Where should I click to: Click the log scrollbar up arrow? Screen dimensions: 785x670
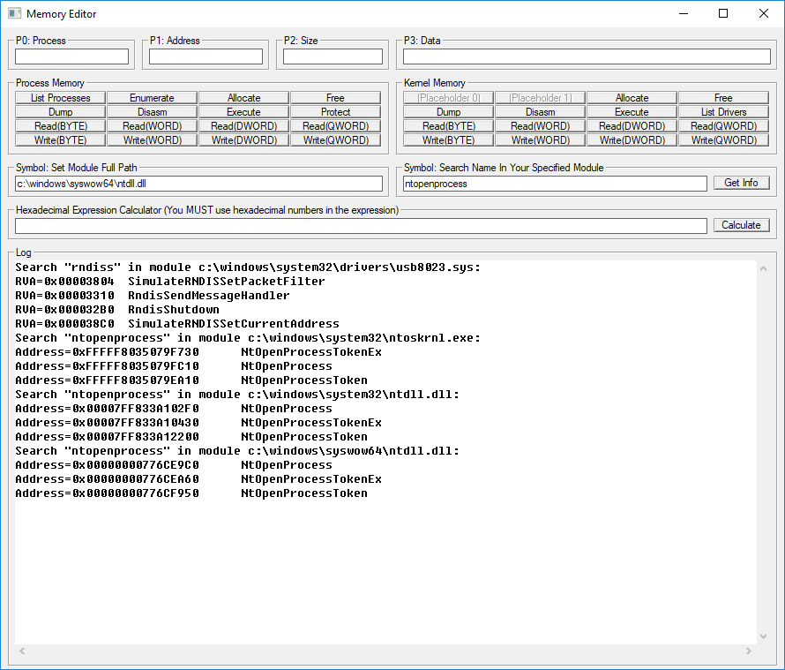tap(764, 268)
